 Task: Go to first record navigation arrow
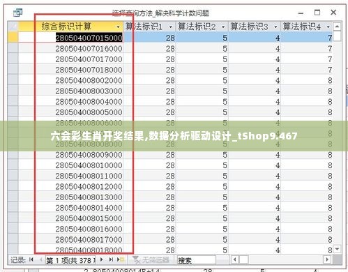pos(31,259)
